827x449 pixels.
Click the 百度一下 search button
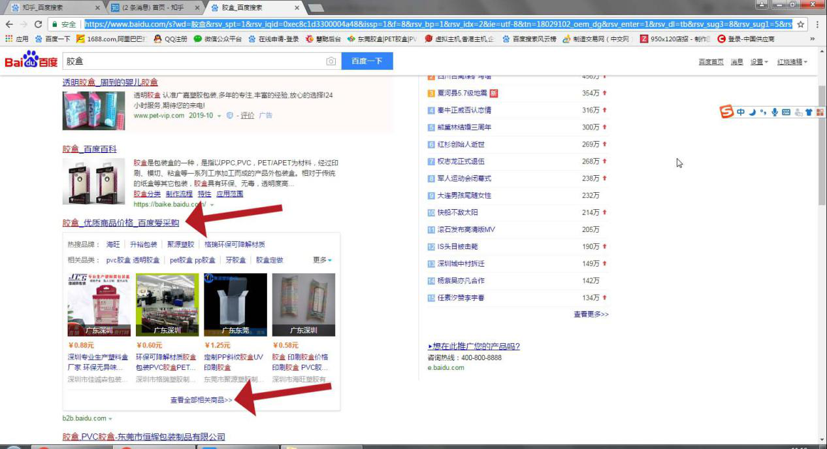367,61
